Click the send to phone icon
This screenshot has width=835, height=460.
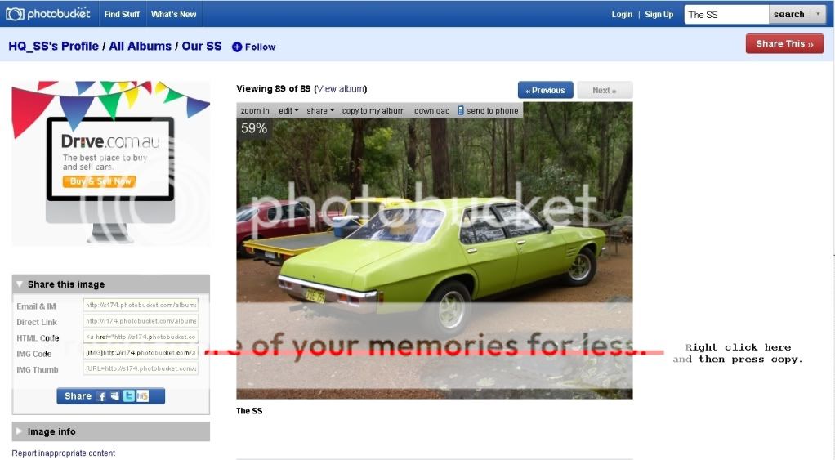coord(461,110)
